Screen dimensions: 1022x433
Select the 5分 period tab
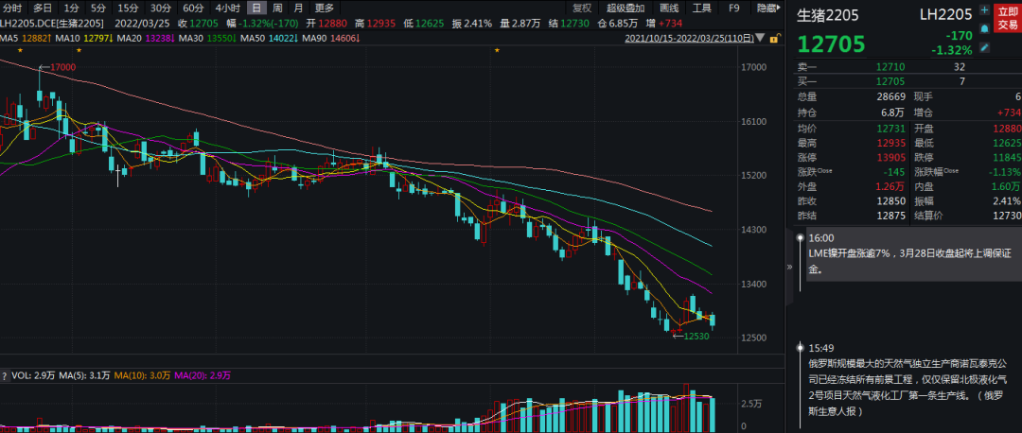(x=97, y=9)
